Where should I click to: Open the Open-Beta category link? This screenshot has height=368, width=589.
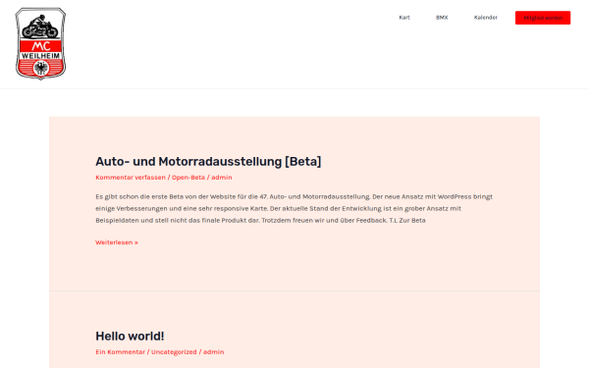coord(188,178)
